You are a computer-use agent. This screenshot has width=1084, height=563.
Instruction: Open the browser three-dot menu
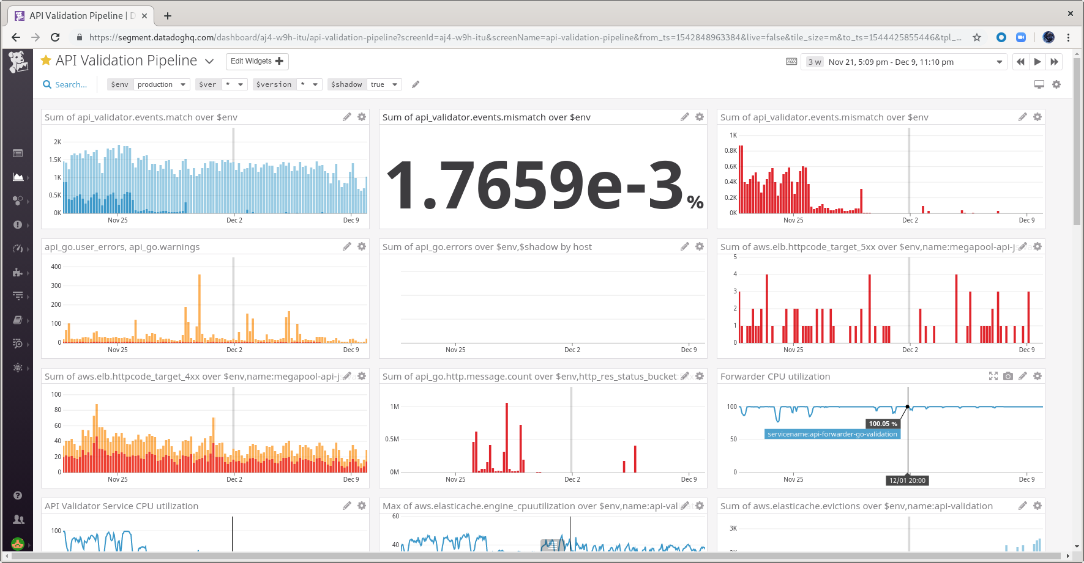[1068, 37]
